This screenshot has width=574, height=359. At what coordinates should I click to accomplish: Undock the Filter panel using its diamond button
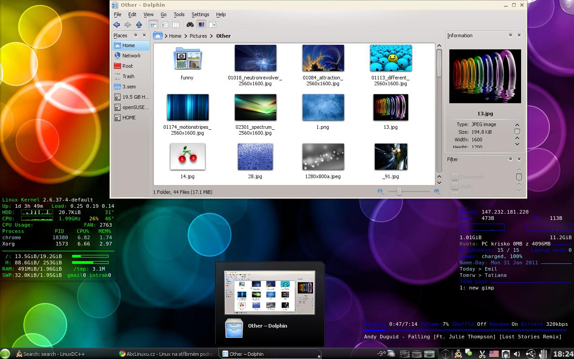click(x=510, y=159)
